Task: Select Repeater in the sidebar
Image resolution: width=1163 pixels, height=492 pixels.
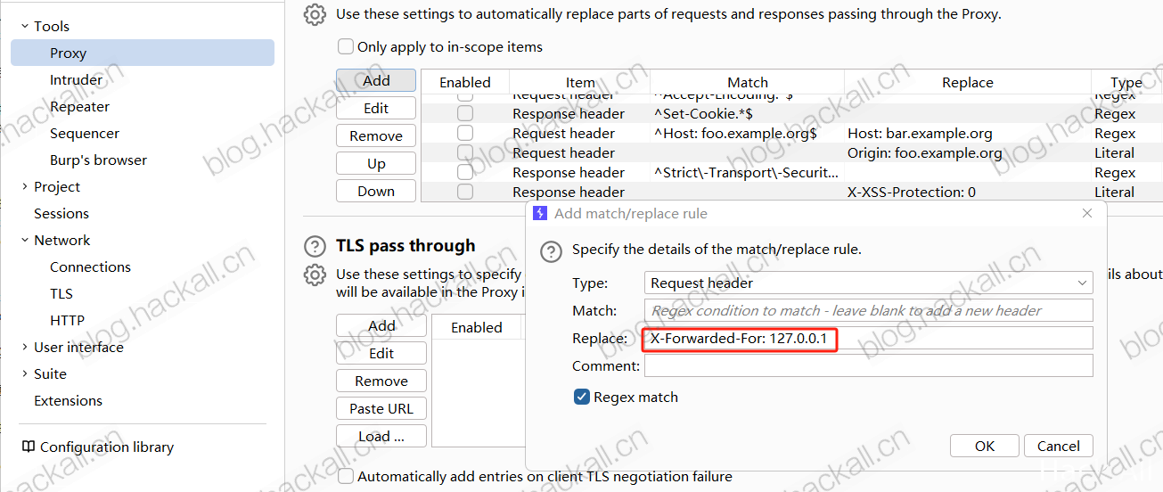Action: [79, 107]
